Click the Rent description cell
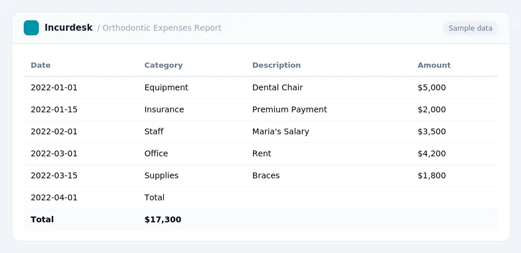This screenshot has height=253, width=521. tap(262, 153)
